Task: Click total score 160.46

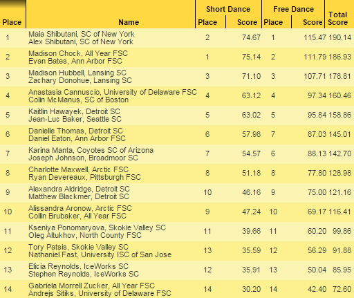Action: [340, 95]
